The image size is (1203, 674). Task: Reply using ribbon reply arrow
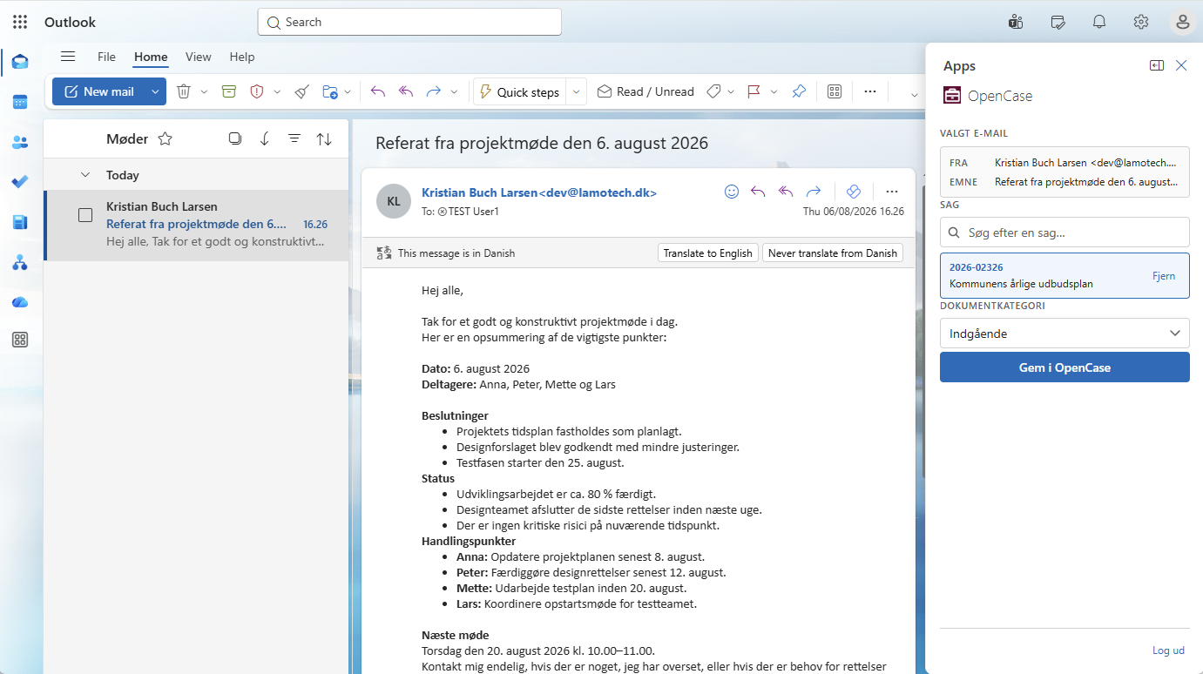(378, 91)
